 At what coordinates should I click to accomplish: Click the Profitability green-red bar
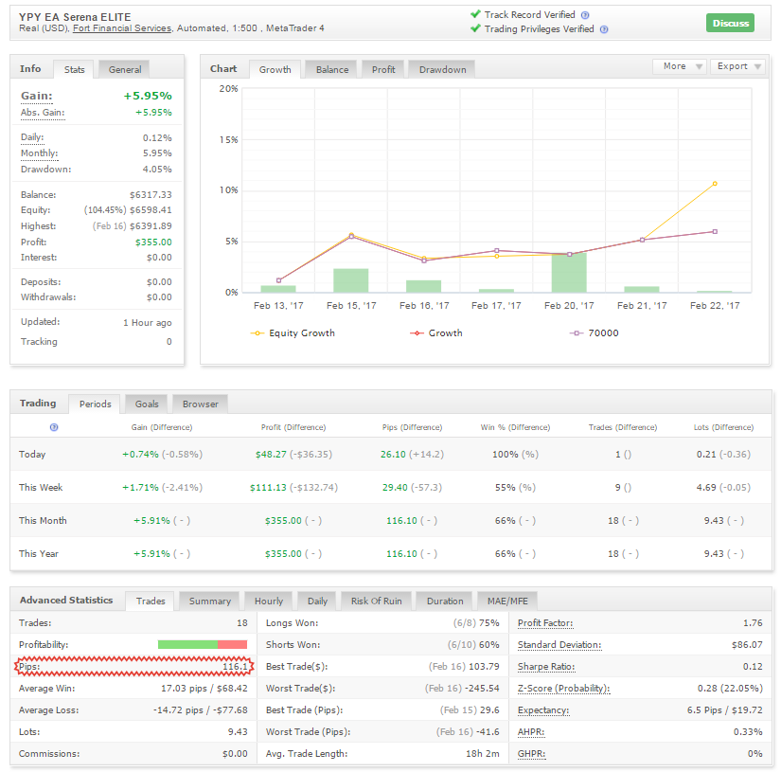point(203,644)
